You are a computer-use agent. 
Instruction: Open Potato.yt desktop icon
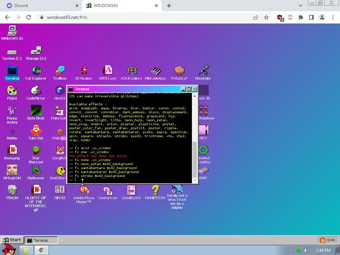click(x=179, y=73)
